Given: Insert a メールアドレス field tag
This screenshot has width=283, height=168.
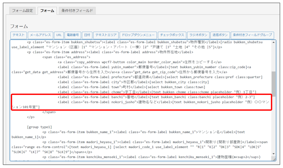Looking at the screenshot, I should pos(40,35).
